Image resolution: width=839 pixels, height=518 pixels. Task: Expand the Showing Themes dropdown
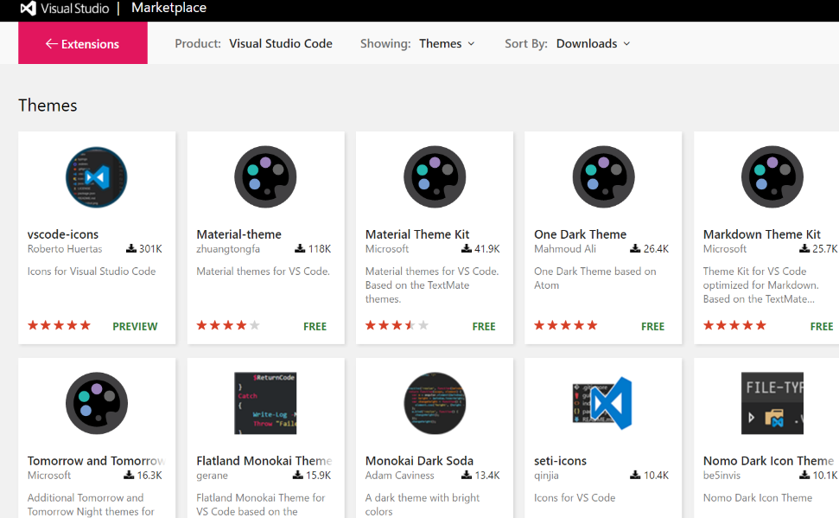click(447, 43)
